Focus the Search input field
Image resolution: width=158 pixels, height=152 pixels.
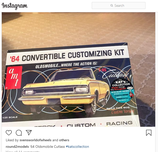(118, 5)
